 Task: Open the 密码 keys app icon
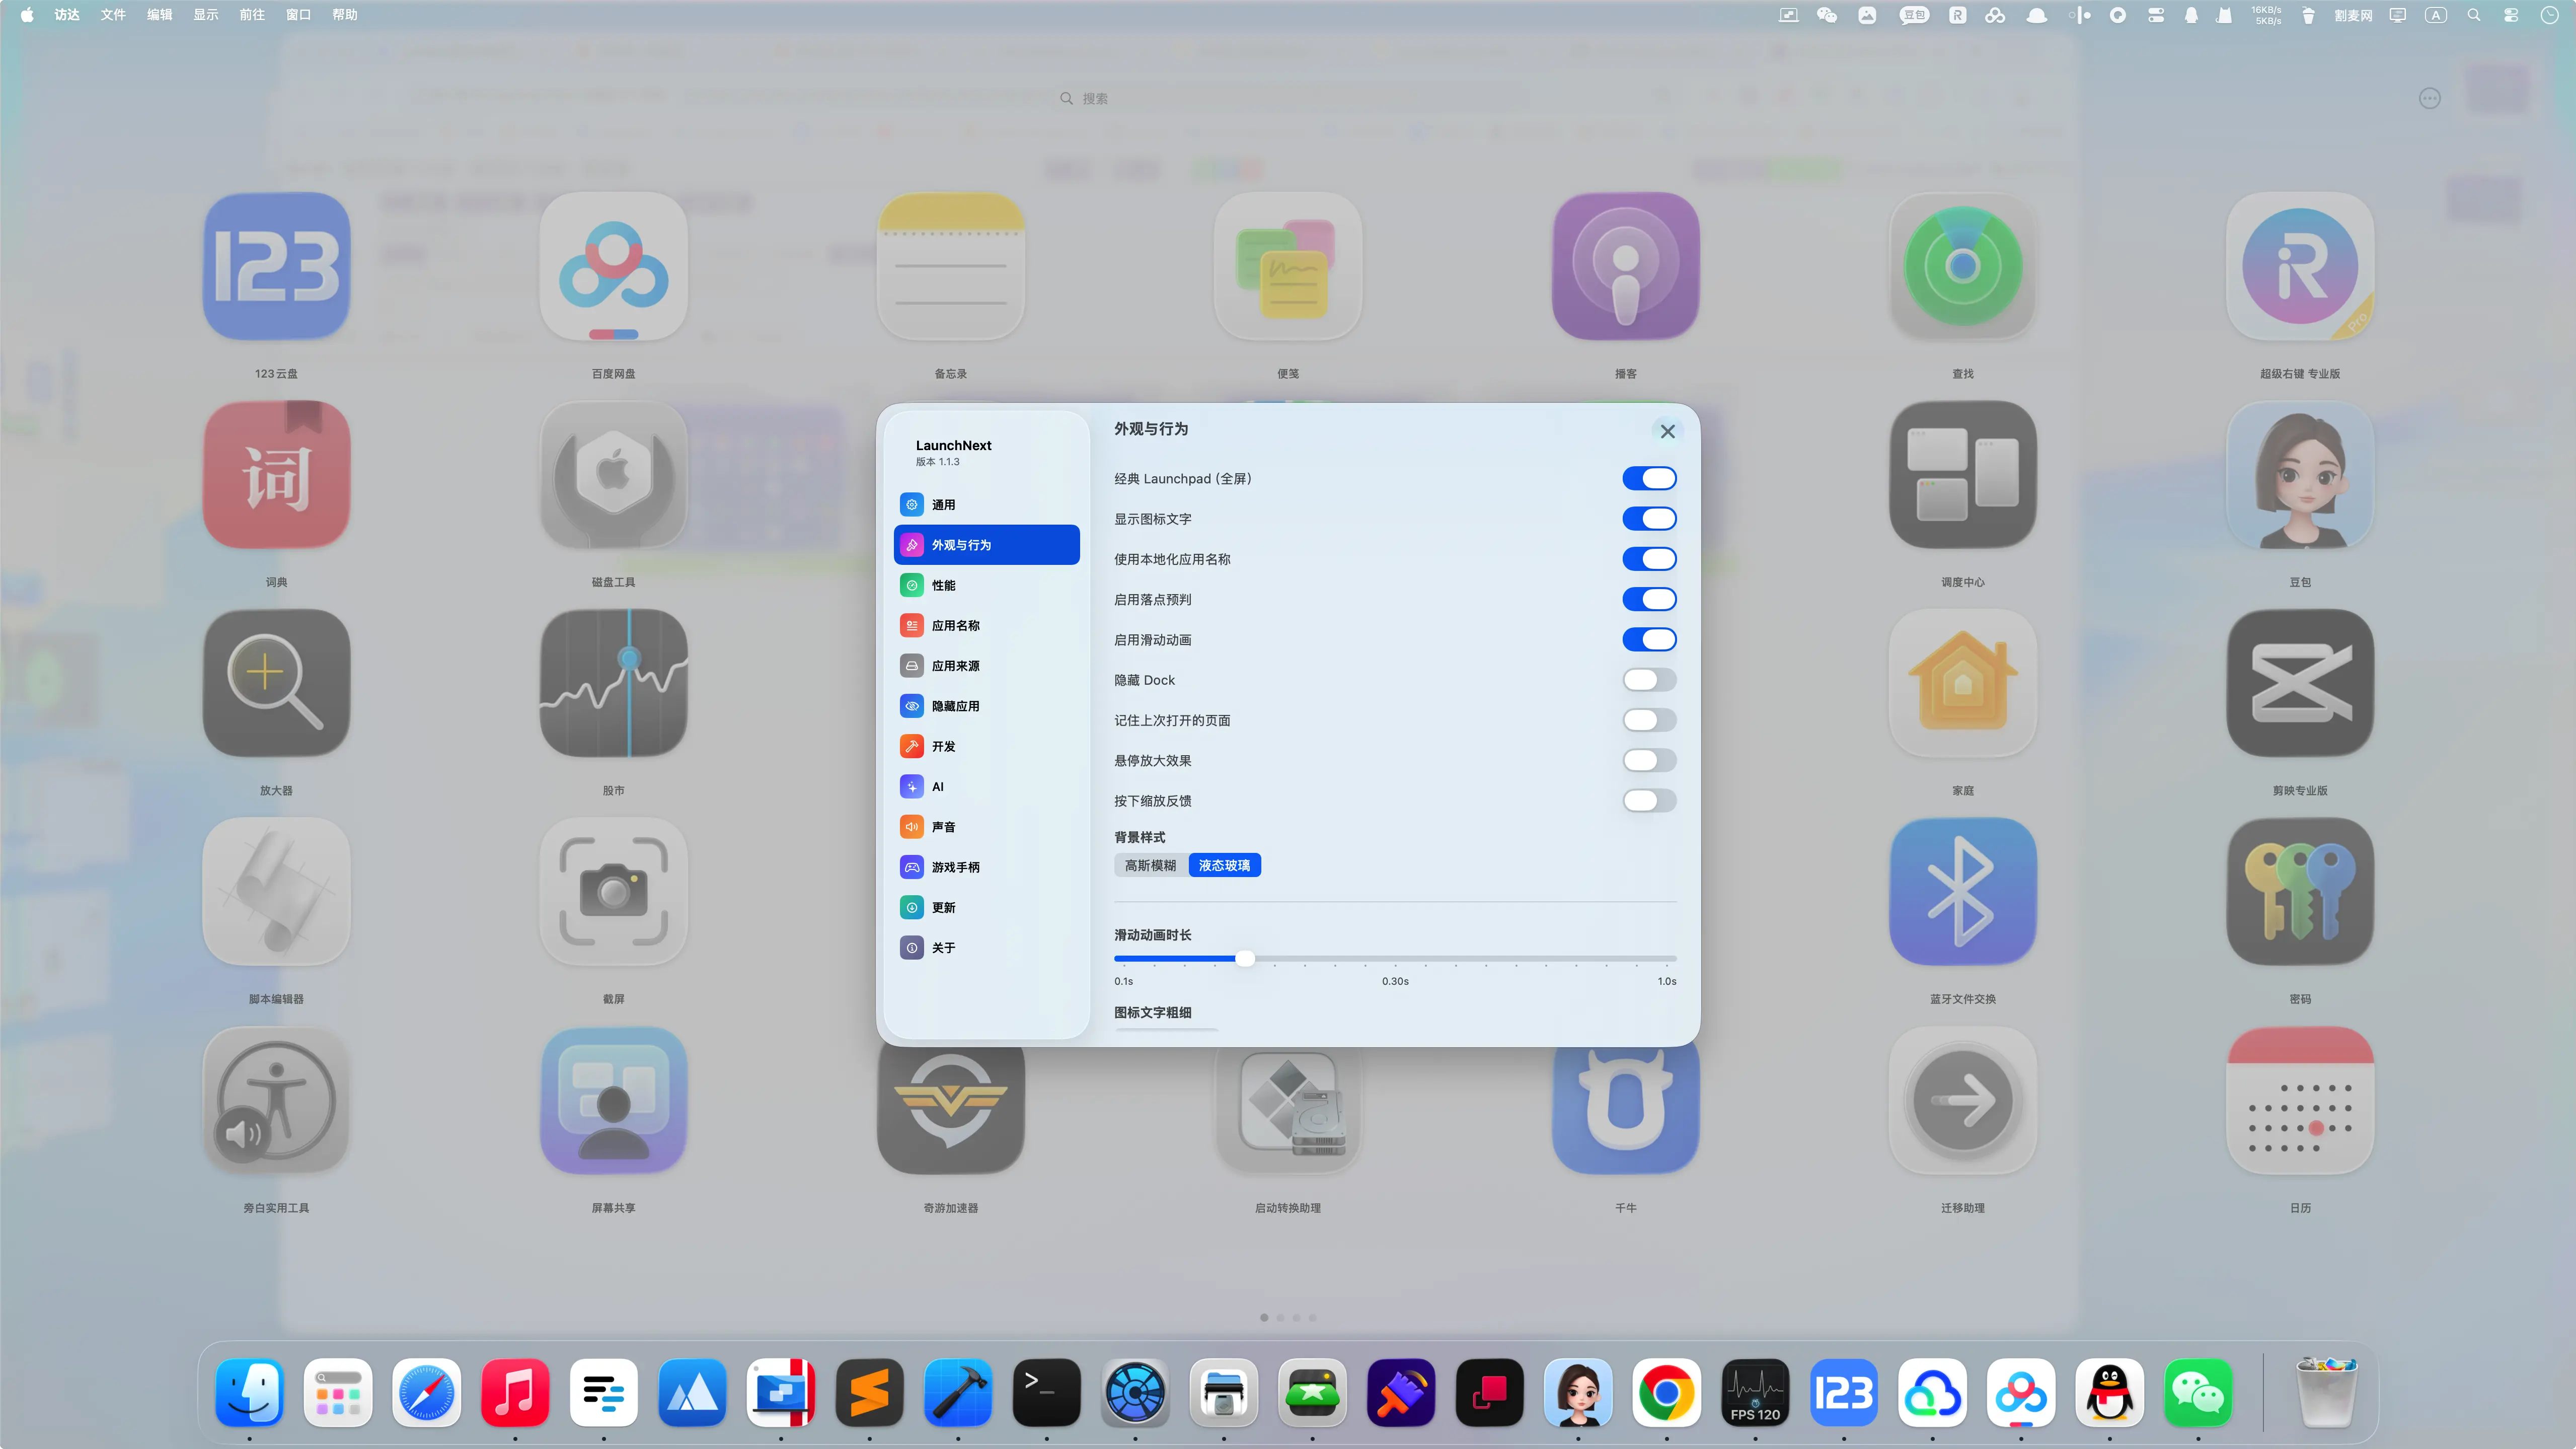click(2299, 892)
